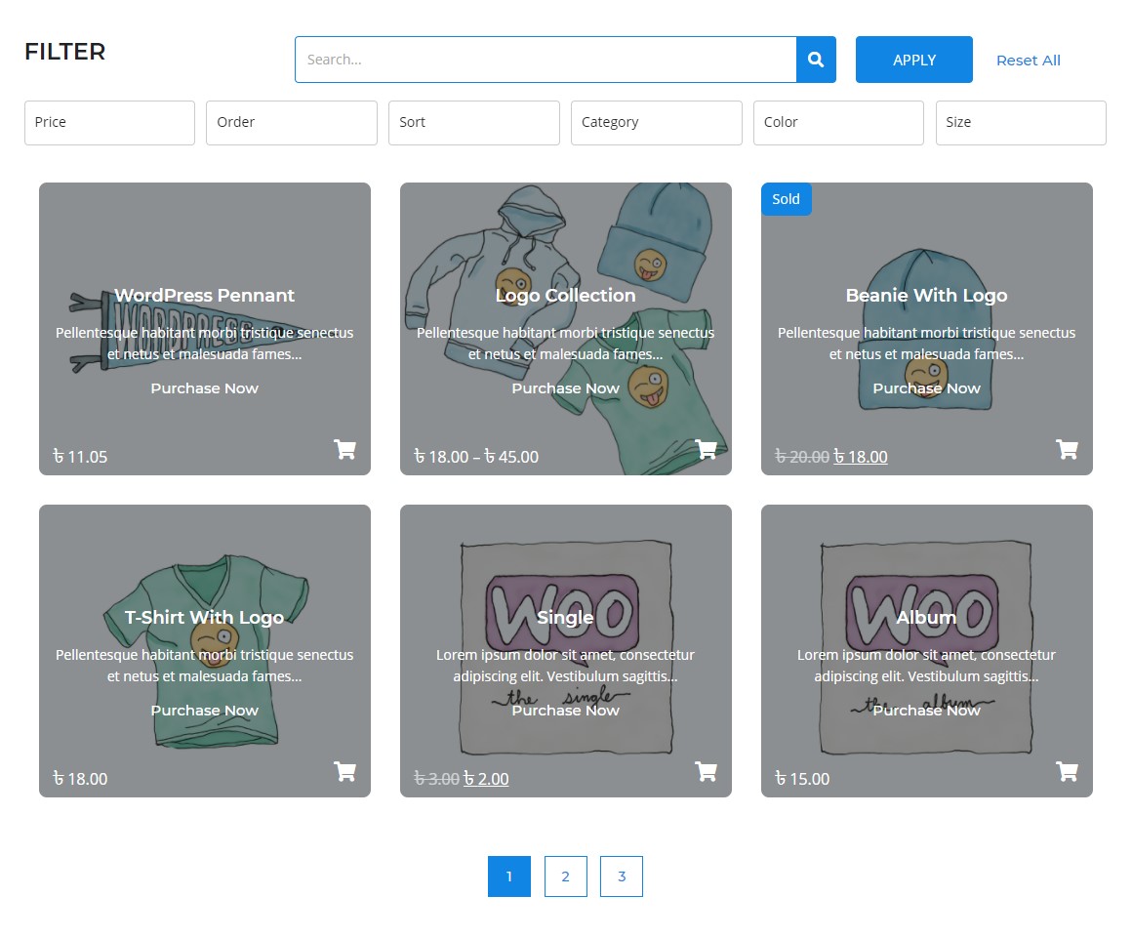Click Purchase Now on Beanie With Logo
Viewport: 1132px width, 937px height.
[x=926, y=388]
